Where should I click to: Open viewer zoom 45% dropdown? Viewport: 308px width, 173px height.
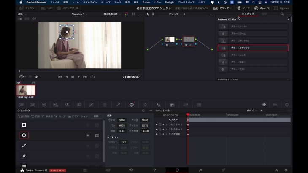click(22, 14)
